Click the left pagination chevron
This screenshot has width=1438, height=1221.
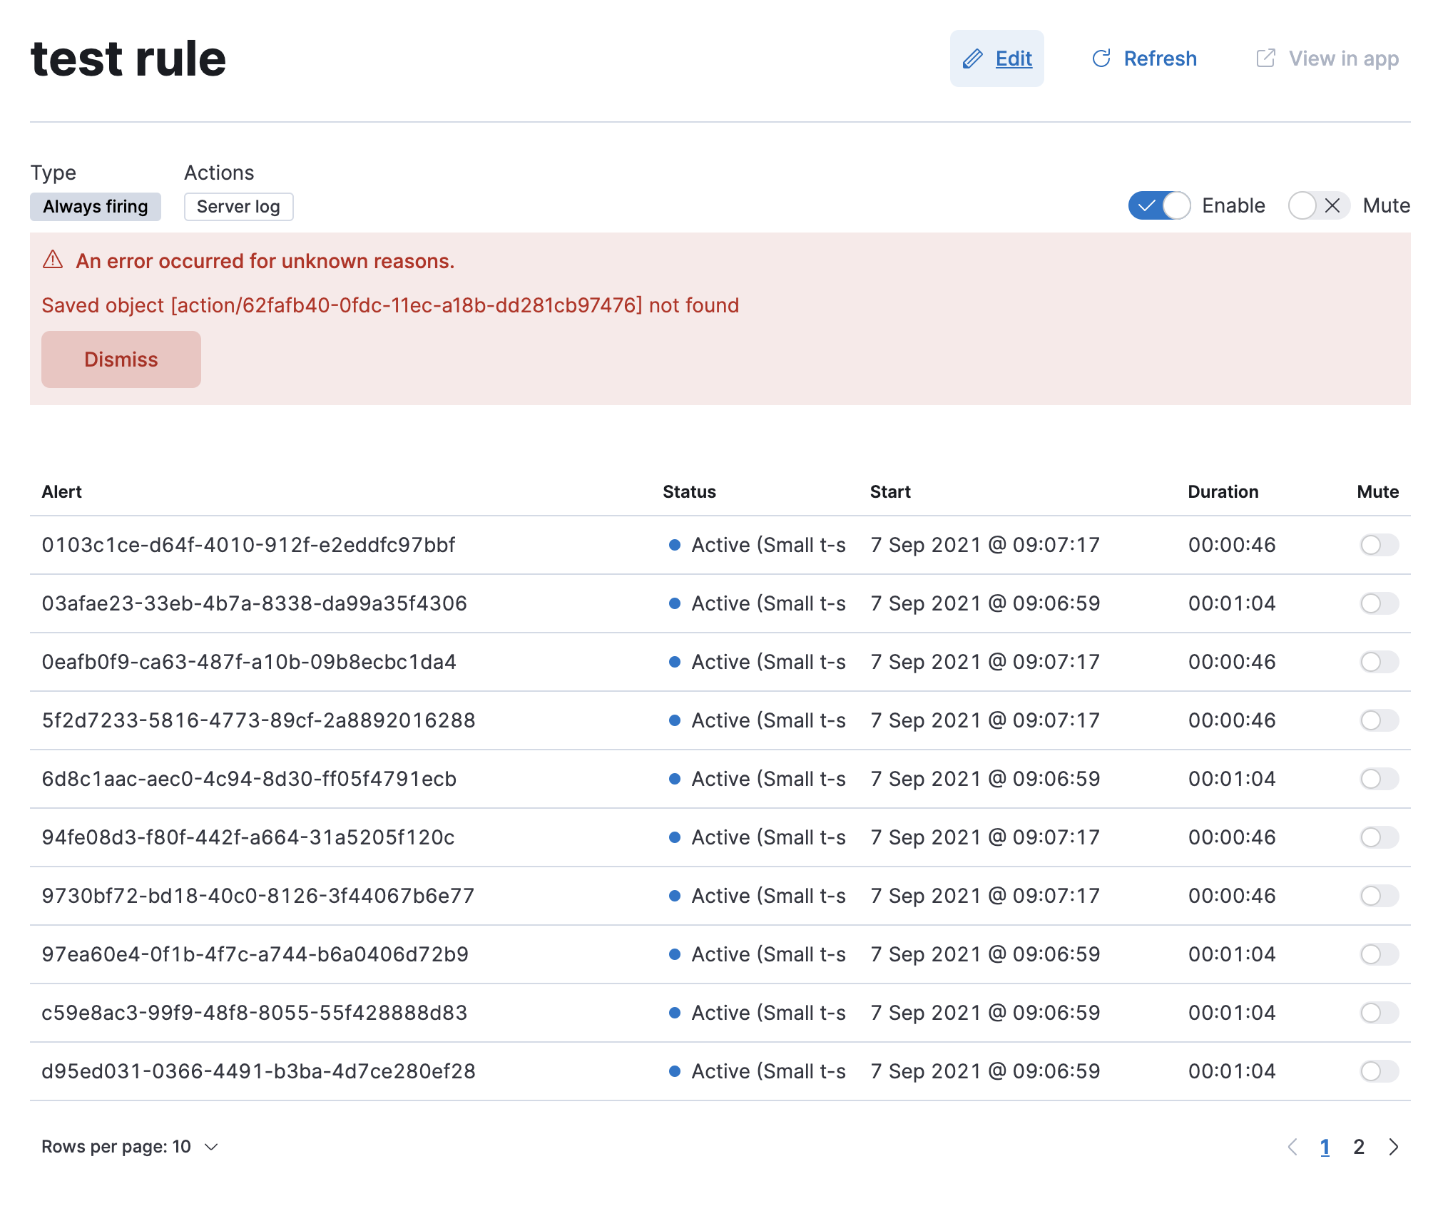[1295, 1147]
